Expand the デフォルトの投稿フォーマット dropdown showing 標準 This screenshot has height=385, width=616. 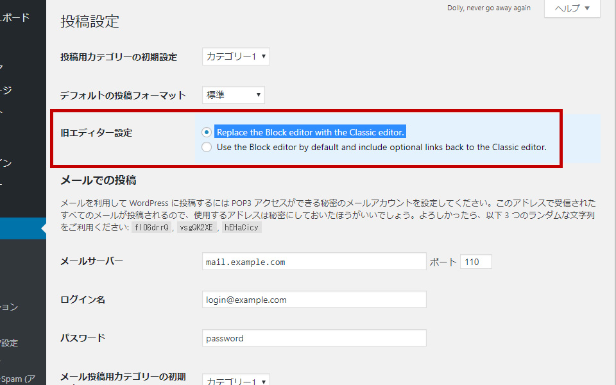tap(233, 95)
